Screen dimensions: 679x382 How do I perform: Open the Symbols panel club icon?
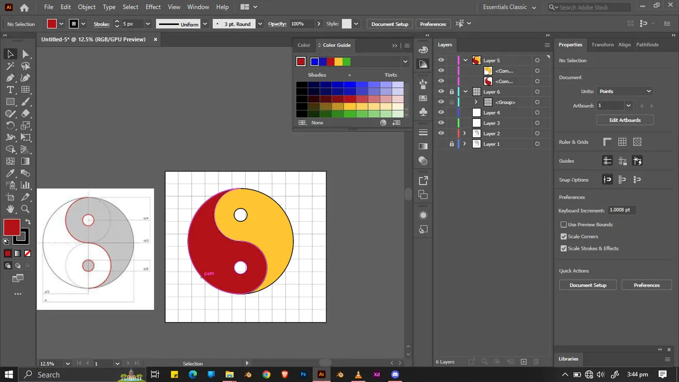(x=423, y=112)
